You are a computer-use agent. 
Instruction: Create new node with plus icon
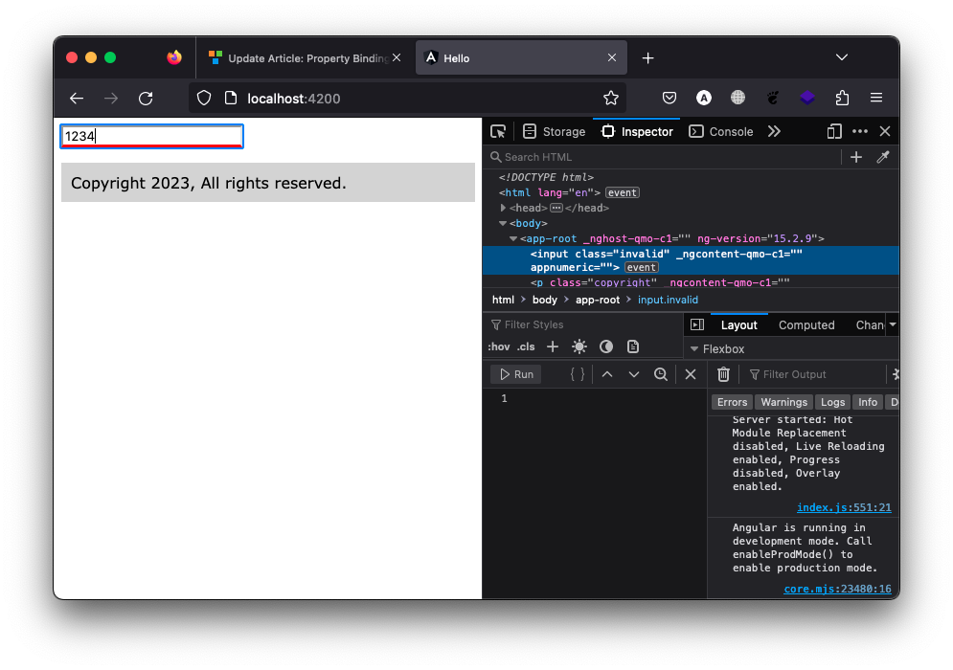point(856,157)
